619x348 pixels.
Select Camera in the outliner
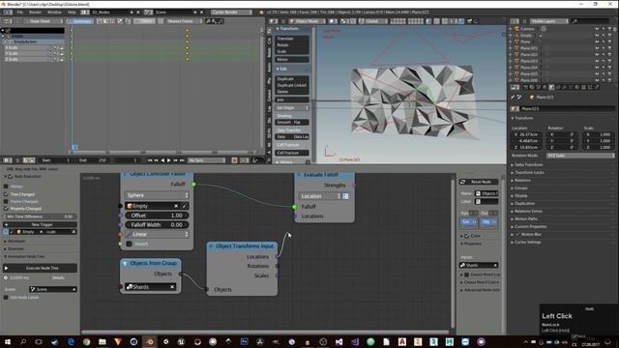527,29
